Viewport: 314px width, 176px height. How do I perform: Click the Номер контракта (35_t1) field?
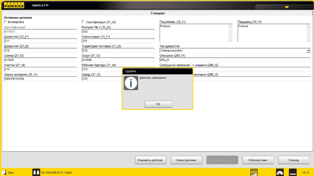40,79
